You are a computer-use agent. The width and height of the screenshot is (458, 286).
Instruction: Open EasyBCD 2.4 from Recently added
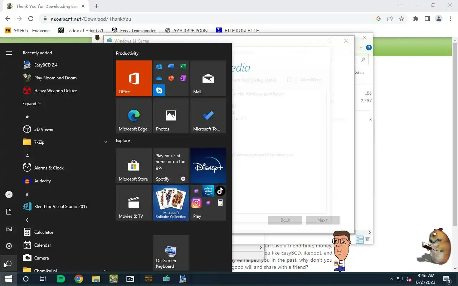[64, 65]
